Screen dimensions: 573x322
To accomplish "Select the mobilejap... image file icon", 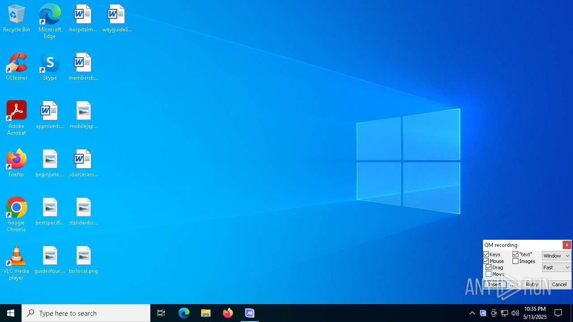I will (x=83, y=115).
